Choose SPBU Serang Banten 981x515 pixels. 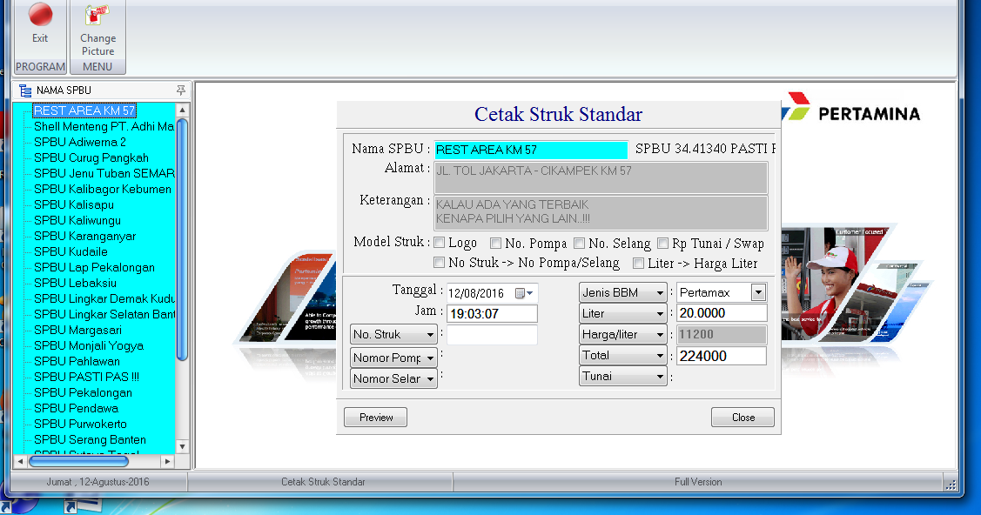(x=91, y=438)
